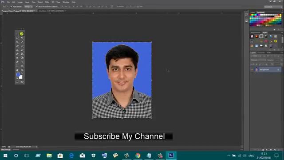The height and width of the screenshot is (160, 284).
Task: Toggle the Auto-Select checkbox
Action: point(11,7)
